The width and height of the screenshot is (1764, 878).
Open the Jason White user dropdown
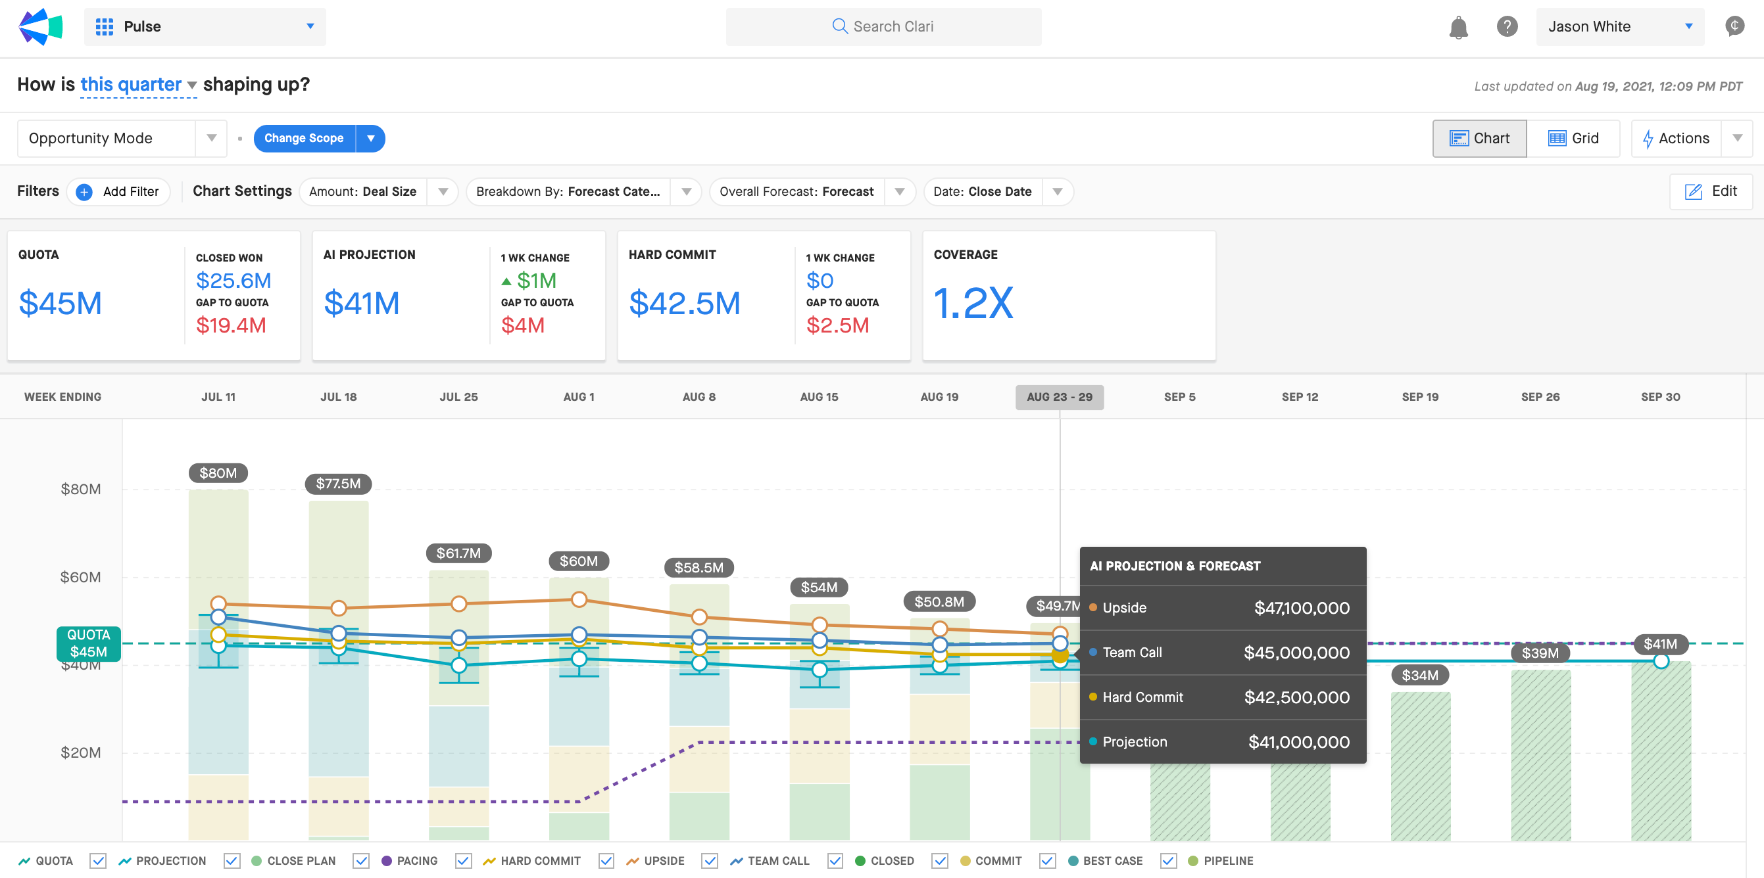[1619, 27]
